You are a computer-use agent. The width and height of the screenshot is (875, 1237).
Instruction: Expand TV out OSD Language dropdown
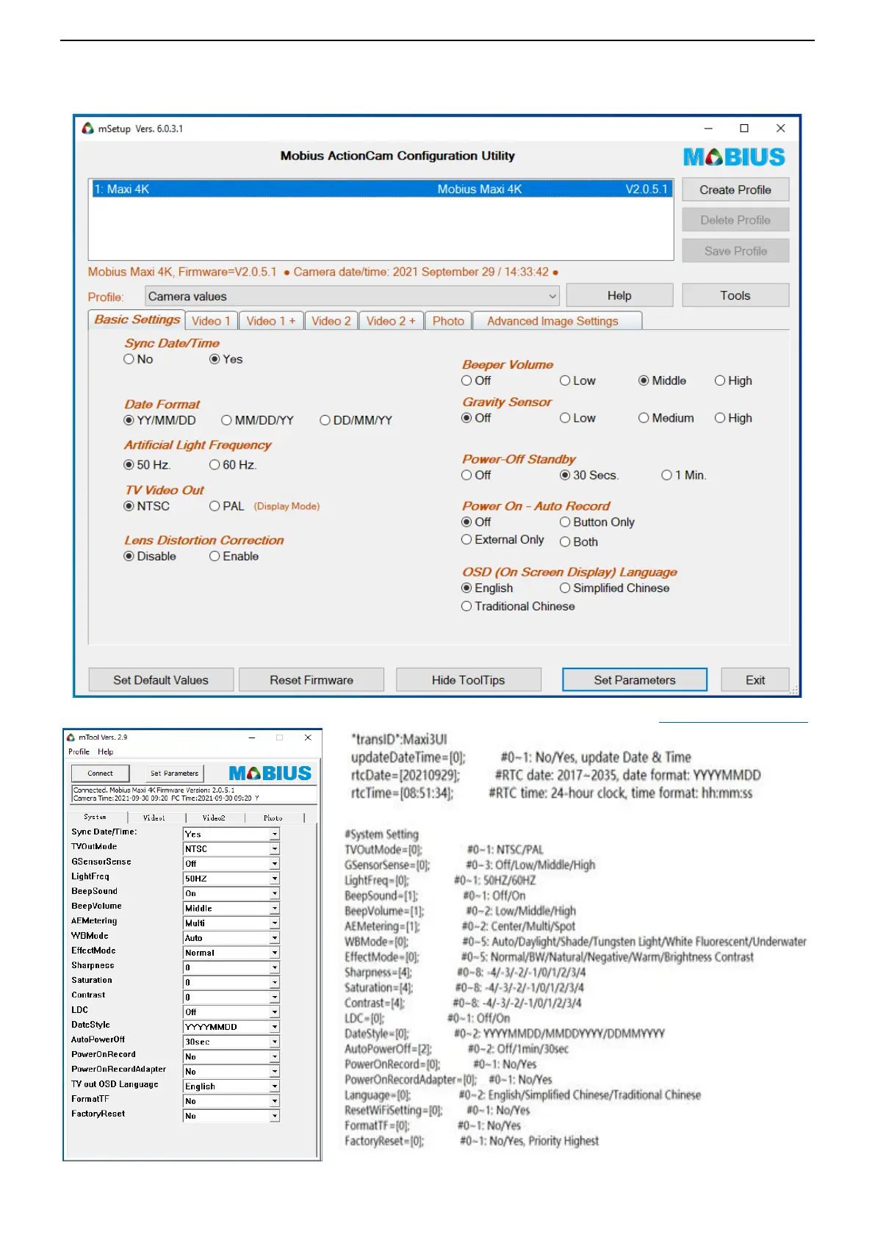pyautogui.click(x=275, y=1086)
